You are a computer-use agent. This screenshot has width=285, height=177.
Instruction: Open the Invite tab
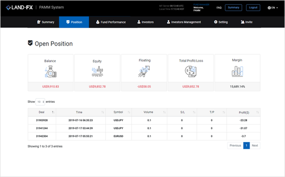point(246,22)
